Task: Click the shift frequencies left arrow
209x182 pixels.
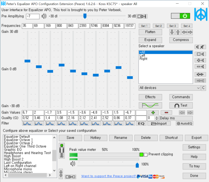Action: pos(184,32)
